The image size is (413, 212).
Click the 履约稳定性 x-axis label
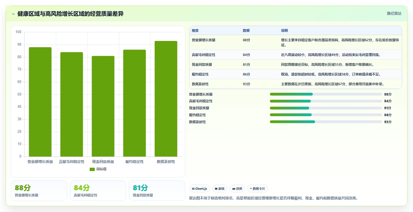click(135, 162)
